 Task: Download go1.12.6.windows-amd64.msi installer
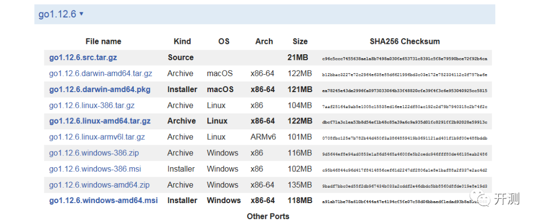pos(103,201)
